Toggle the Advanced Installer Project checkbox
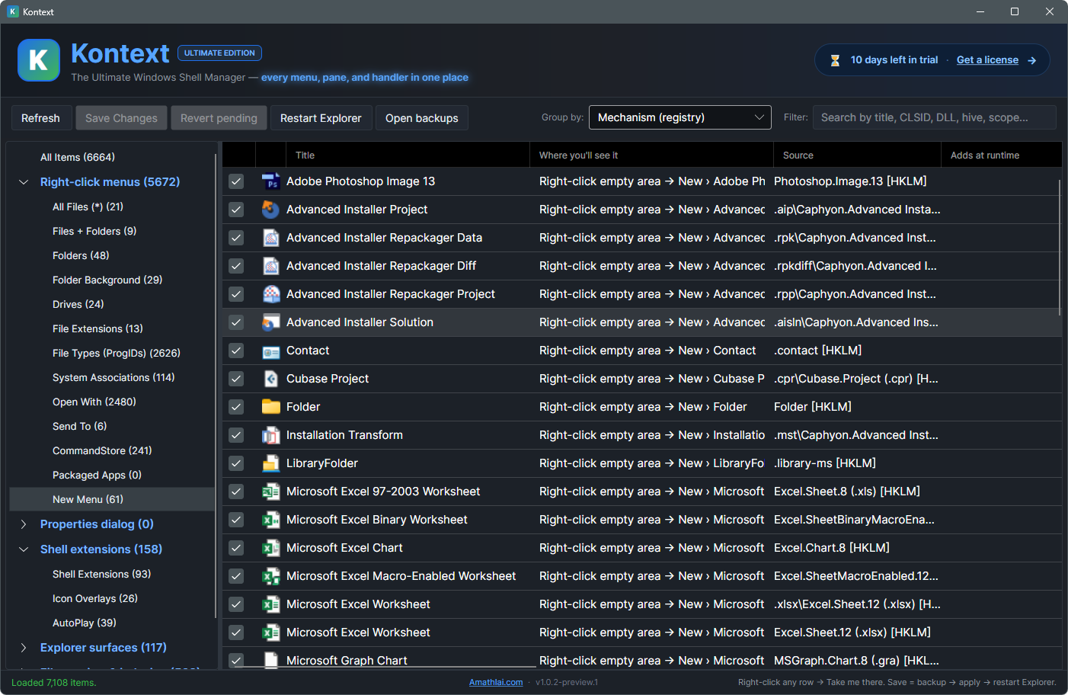The image size is (1068, 695). click(236, 210)
